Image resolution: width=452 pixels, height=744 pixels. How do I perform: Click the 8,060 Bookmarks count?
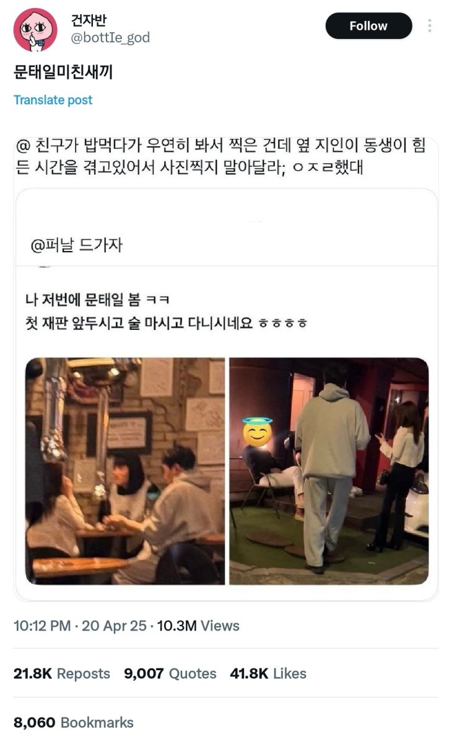pyautogui.click(x=74, y=722)
